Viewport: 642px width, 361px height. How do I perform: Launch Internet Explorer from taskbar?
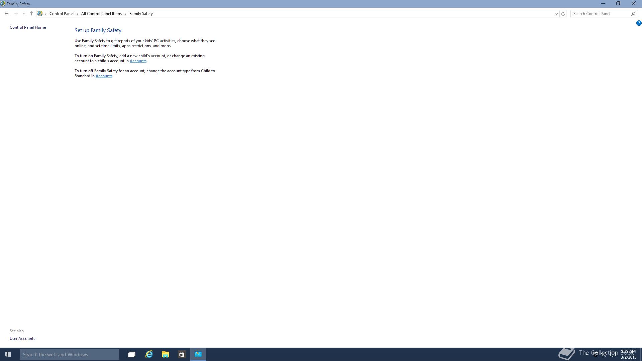149,354
